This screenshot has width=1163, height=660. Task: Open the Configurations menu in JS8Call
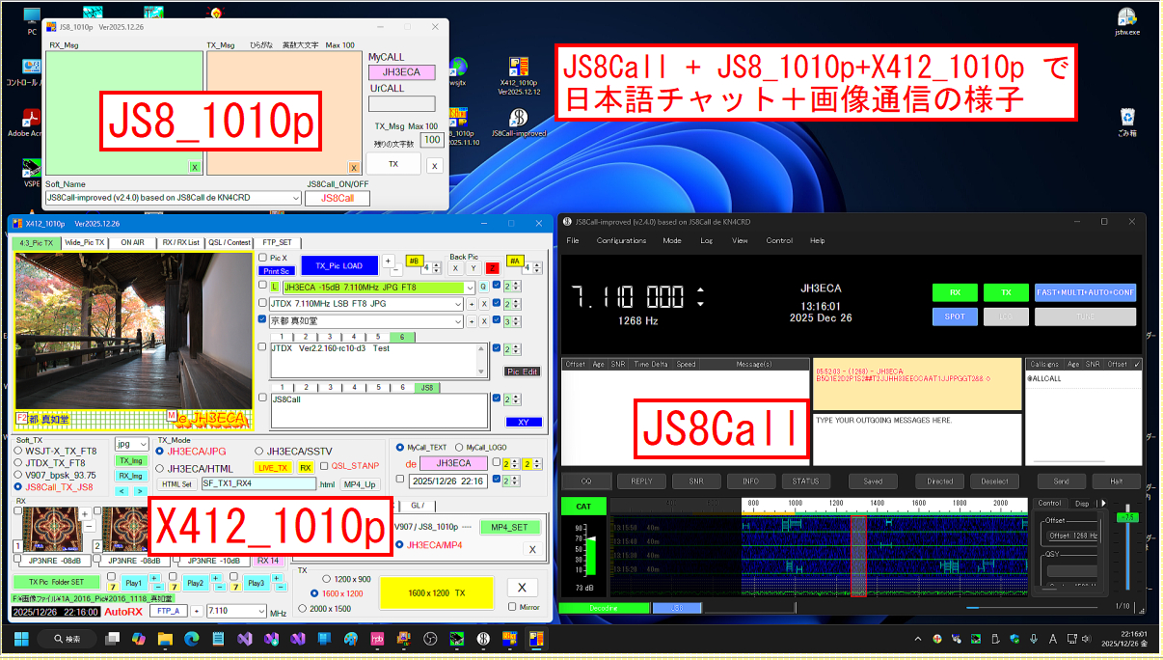point(621,240)
